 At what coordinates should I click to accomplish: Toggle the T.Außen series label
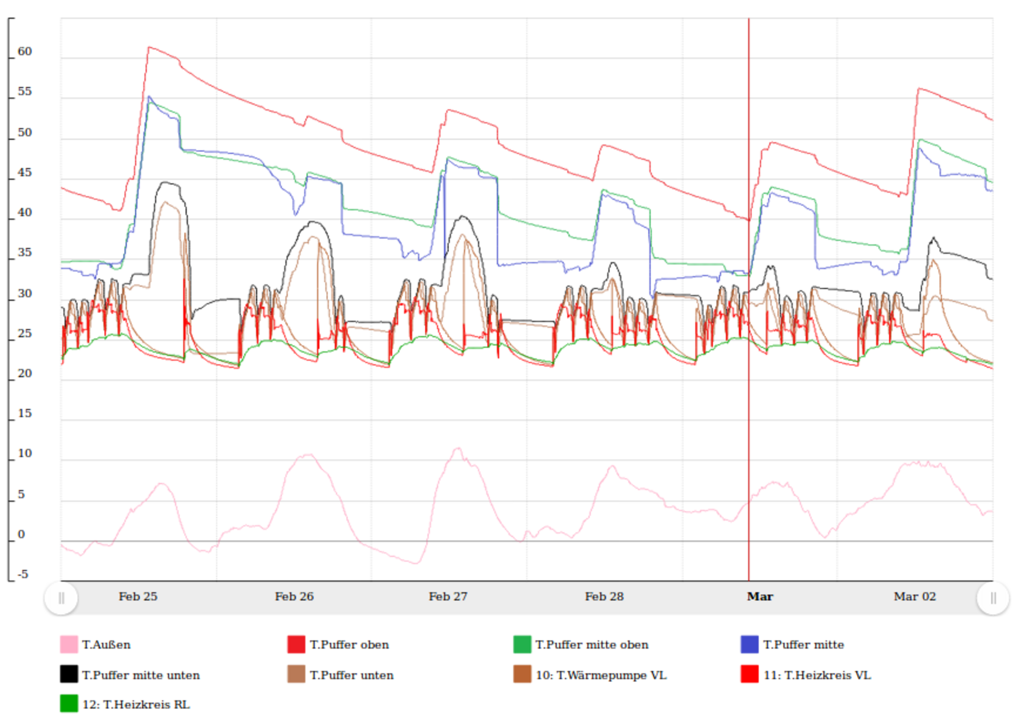pyautogui.click(x=106, y=645)
